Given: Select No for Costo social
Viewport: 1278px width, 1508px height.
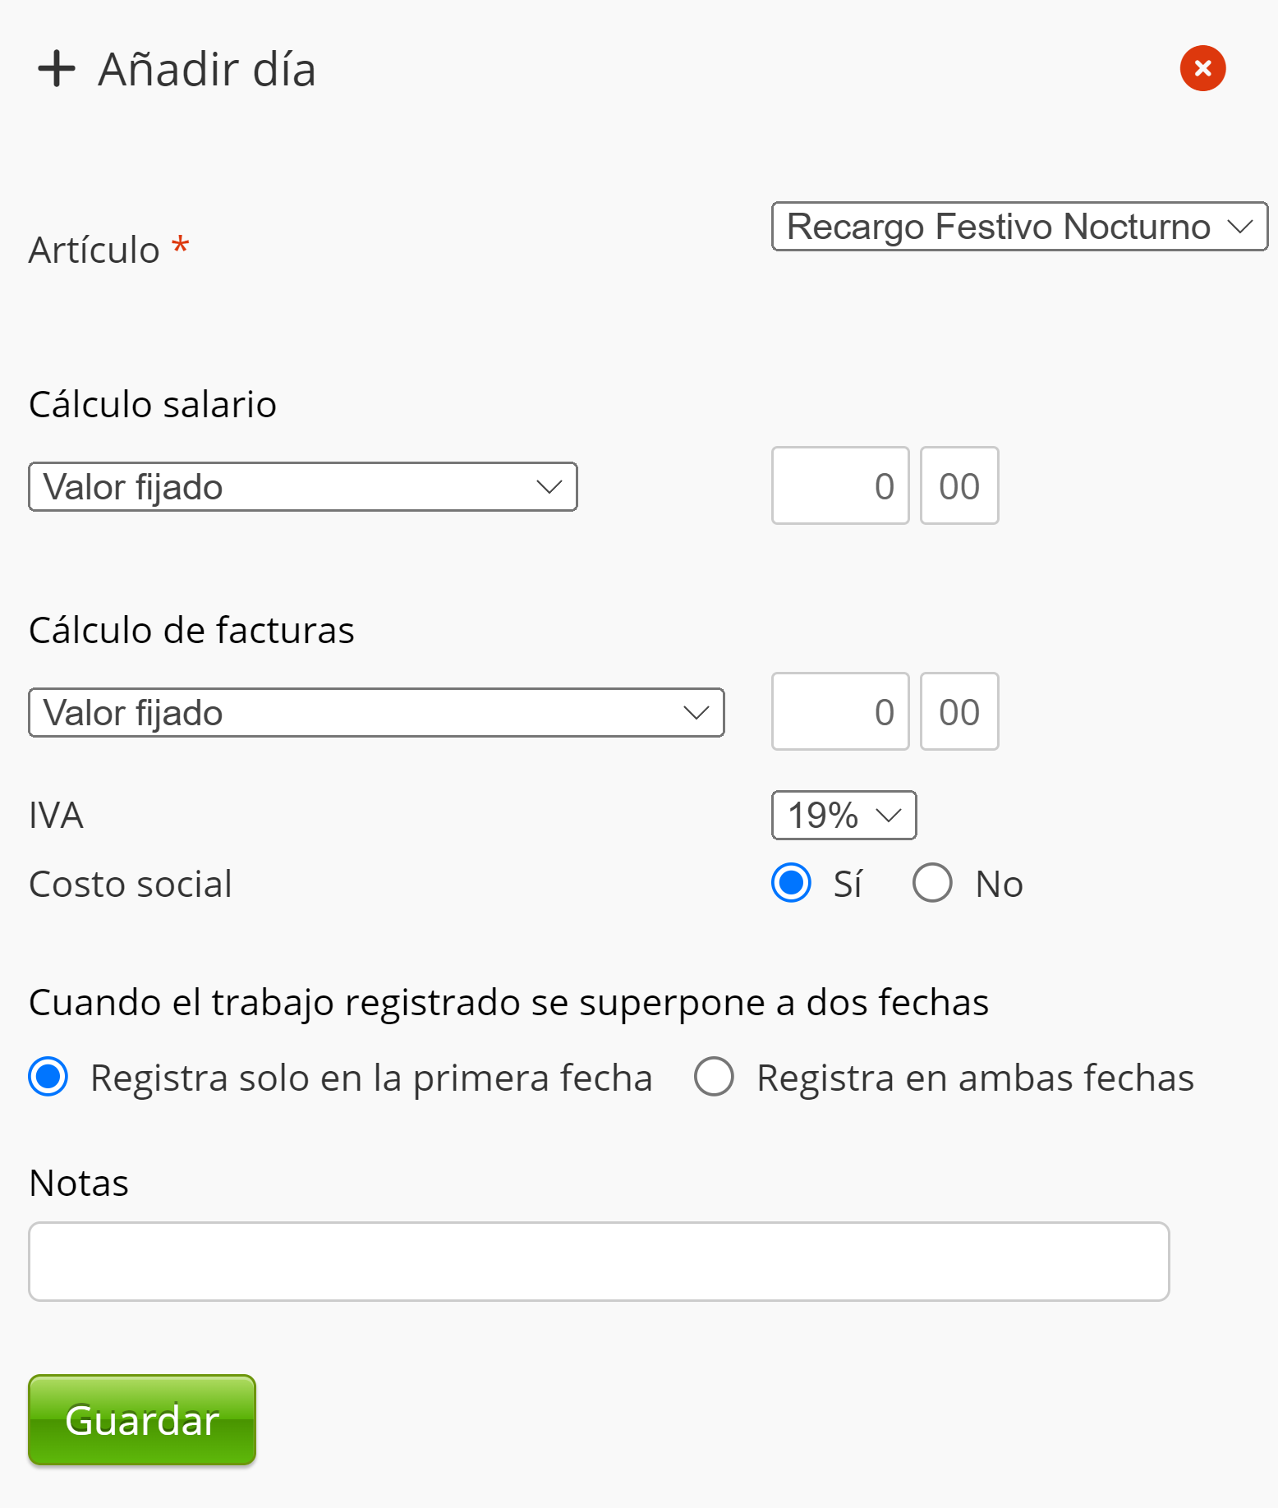Looking at the screenshot, I should coord(933,883).
